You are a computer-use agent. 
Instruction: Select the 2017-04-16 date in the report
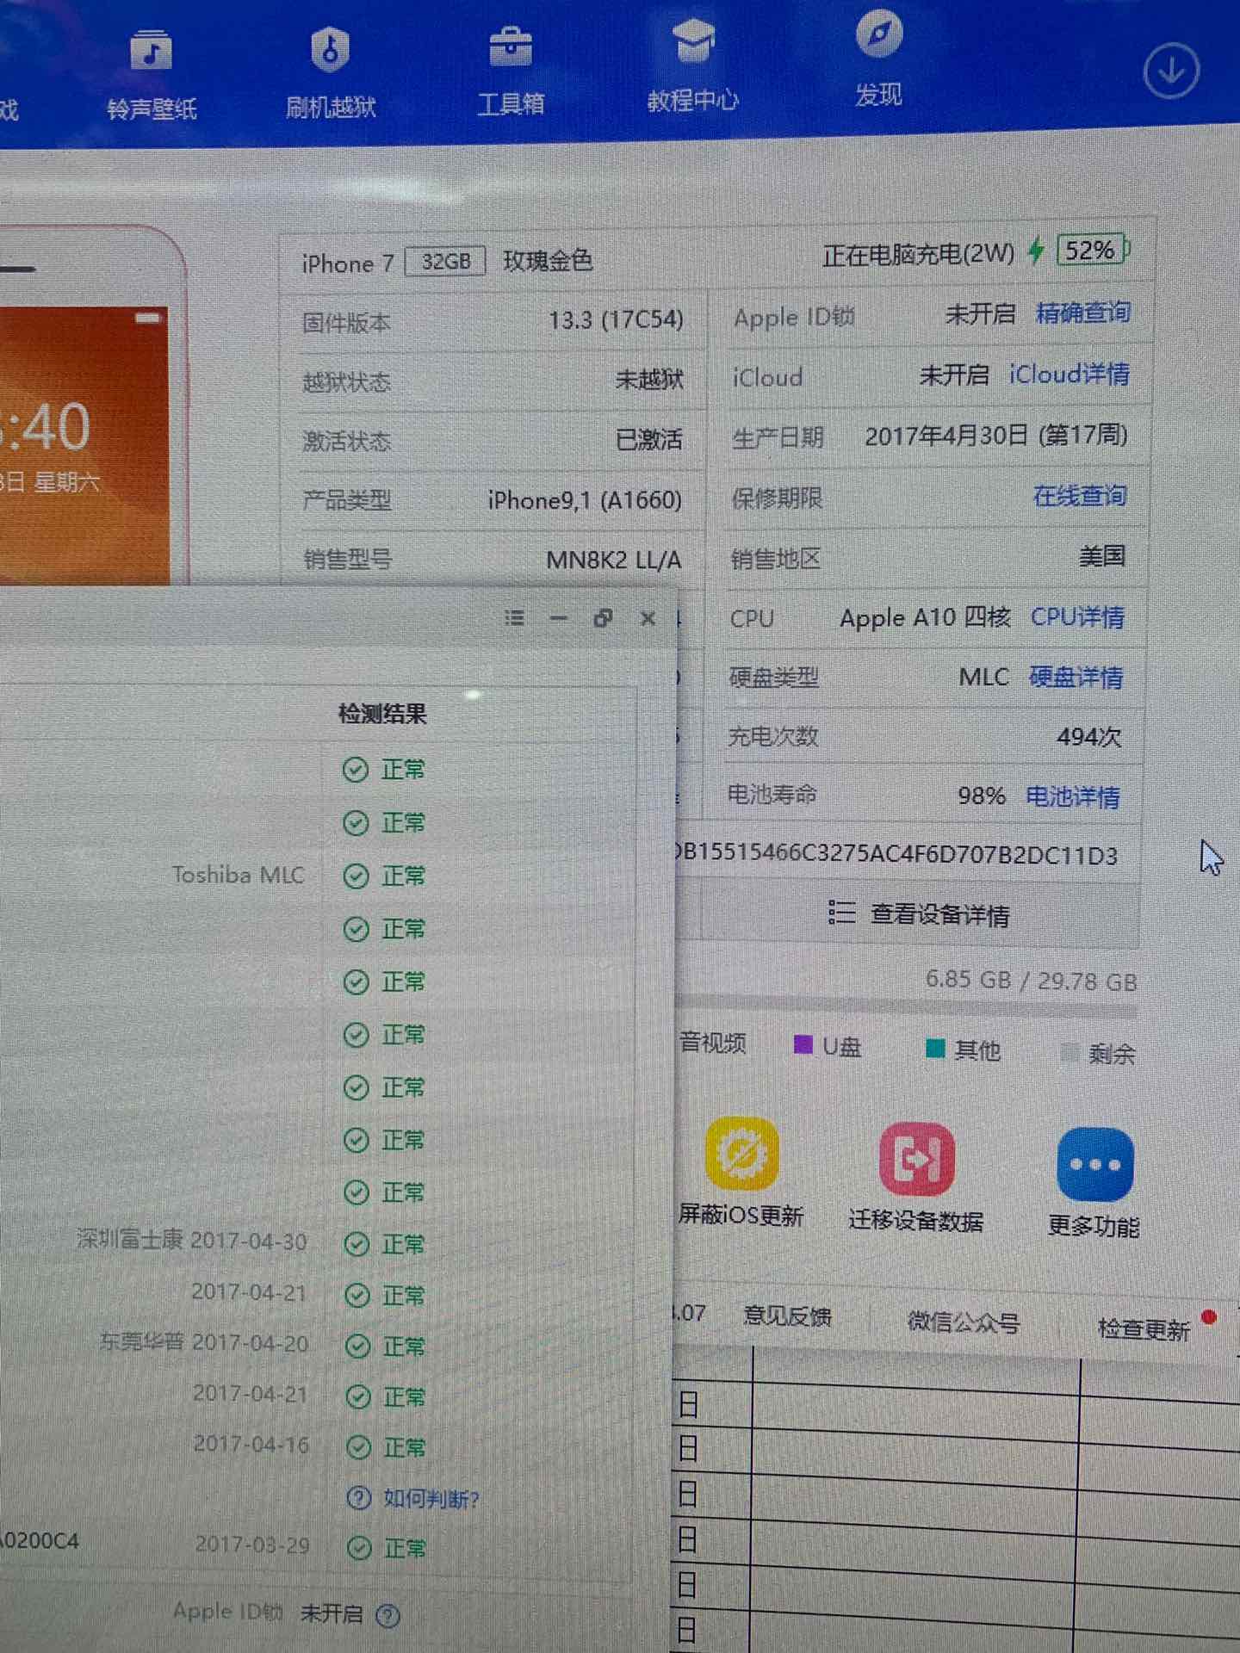pyautogui.click(x=251, y=1444)
